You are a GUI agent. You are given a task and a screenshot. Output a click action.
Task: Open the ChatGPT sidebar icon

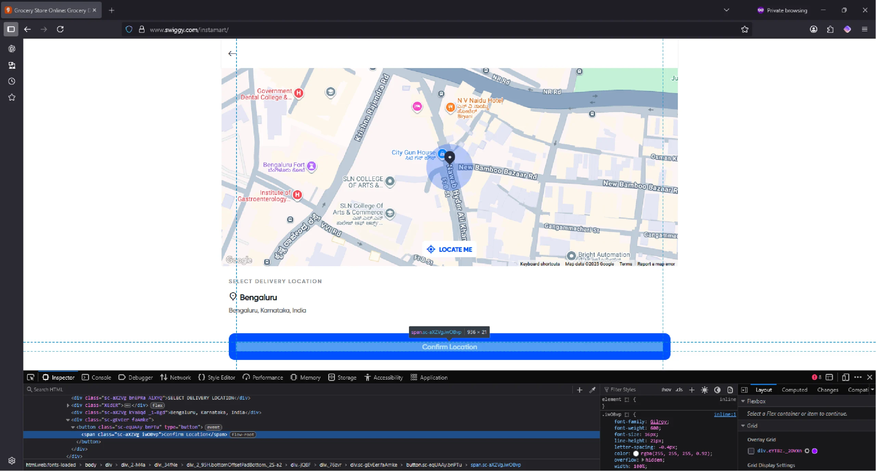tap(12, 49)
